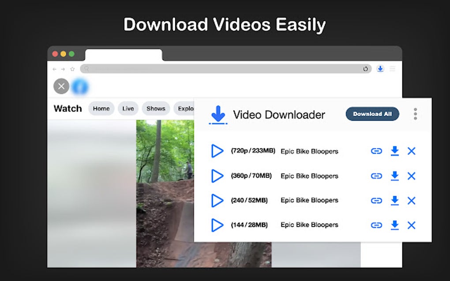Screen dimensions: 450x281
Task: Click Epic Bike Bloopers title in 360p row
Action: (x=309, y=176)
